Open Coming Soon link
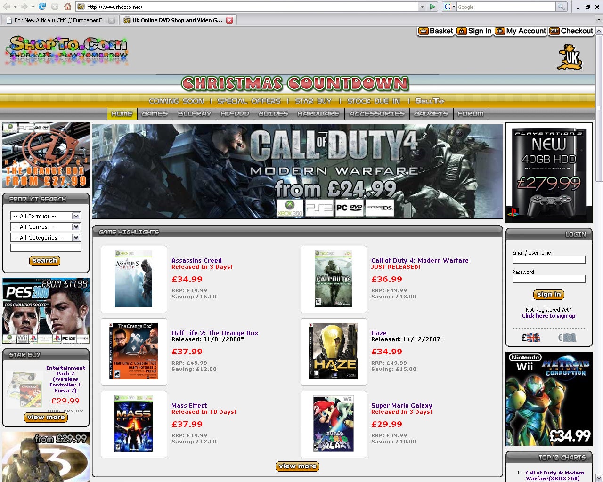The width and height of the screenshot is (603, 482). coord(176,101)
